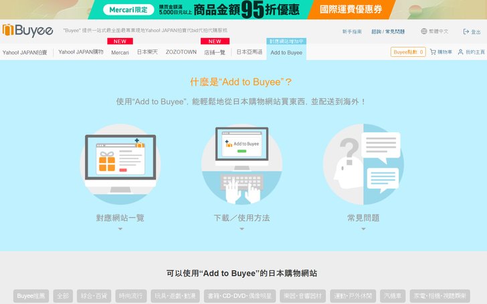Click the NEW badge above 店鋪一覽
The image size is (487, 304).
[x=215, y=41]
